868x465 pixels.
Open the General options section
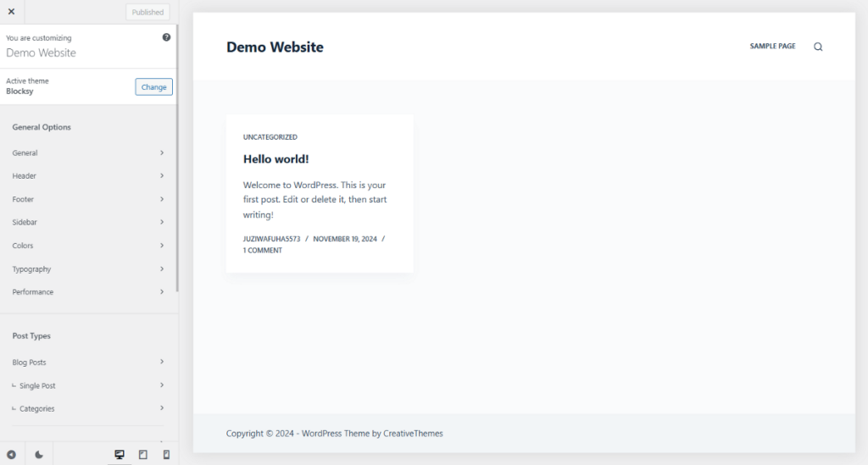(x=88, y=152)
